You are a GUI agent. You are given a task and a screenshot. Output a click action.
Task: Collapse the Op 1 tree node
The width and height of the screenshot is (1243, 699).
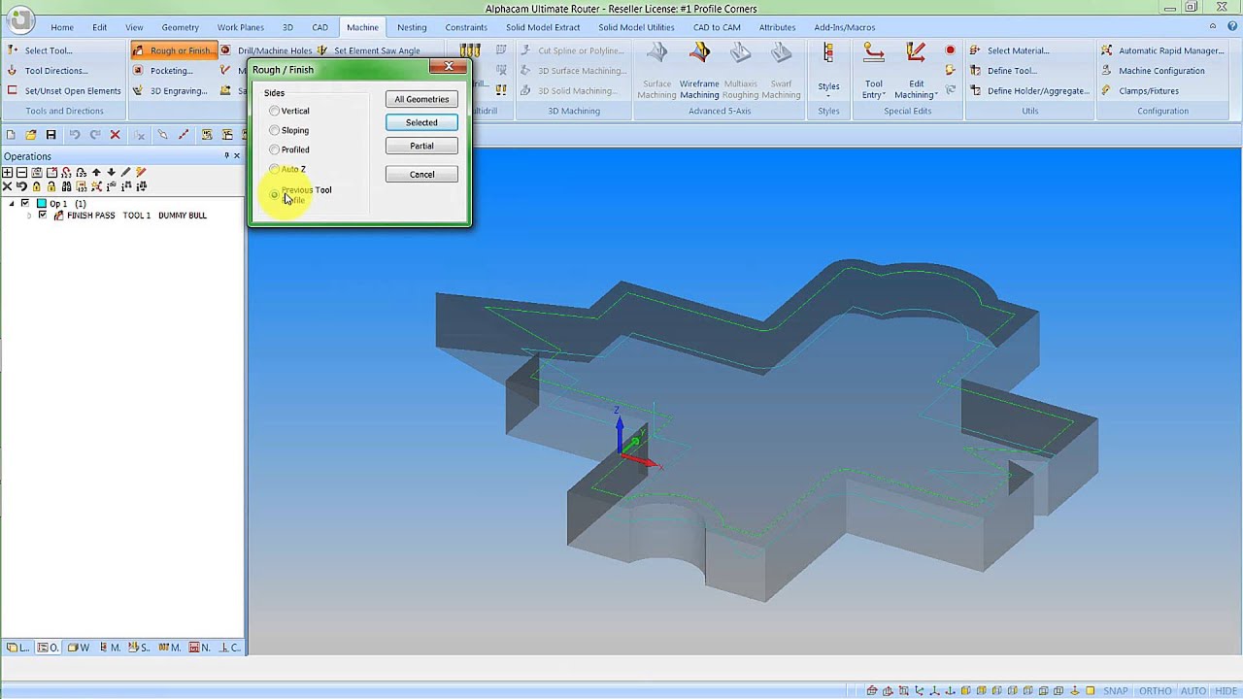(12, 204)
